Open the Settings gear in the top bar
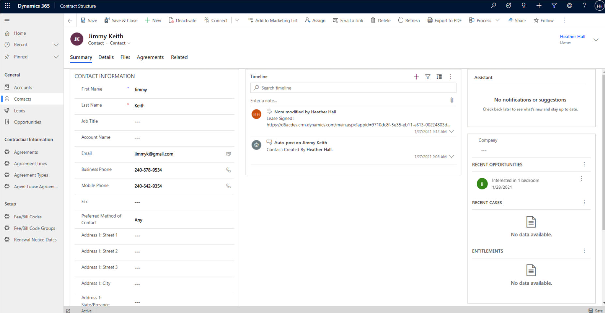 [569, 6]
